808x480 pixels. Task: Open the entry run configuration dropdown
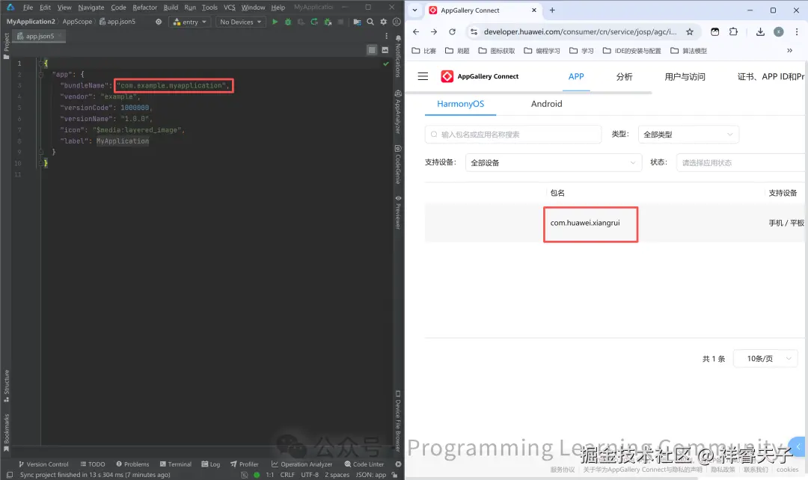point(189,22)
